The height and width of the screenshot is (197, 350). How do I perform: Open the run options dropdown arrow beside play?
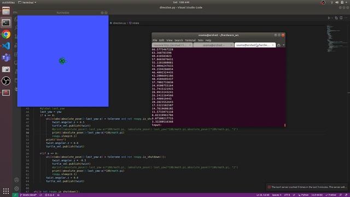point(332,18)
